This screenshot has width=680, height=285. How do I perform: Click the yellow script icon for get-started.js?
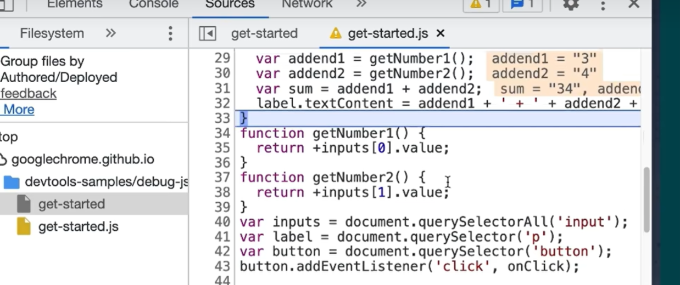tap(24, 226)
